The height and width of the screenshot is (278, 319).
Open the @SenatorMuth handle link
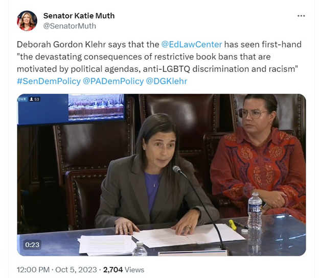click(x=70, y=26)
